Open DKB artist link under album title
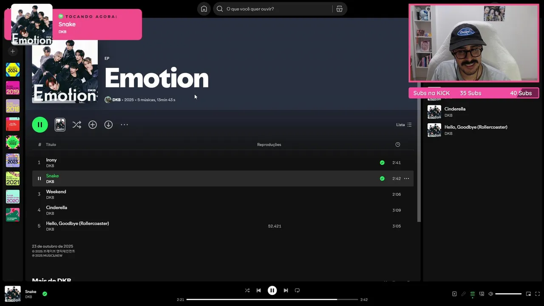Screen dimensions: 544x306 [116, 100]
